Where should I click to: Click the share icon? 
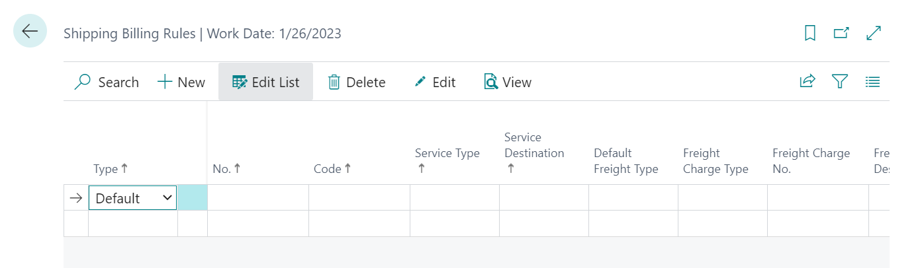click(x=808, y=82)
